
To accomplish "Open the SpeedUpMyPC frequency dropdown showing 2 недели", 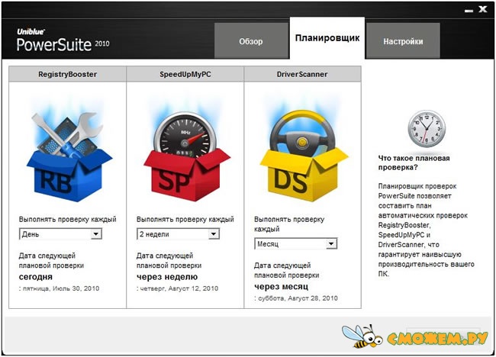I will point(178,234).
